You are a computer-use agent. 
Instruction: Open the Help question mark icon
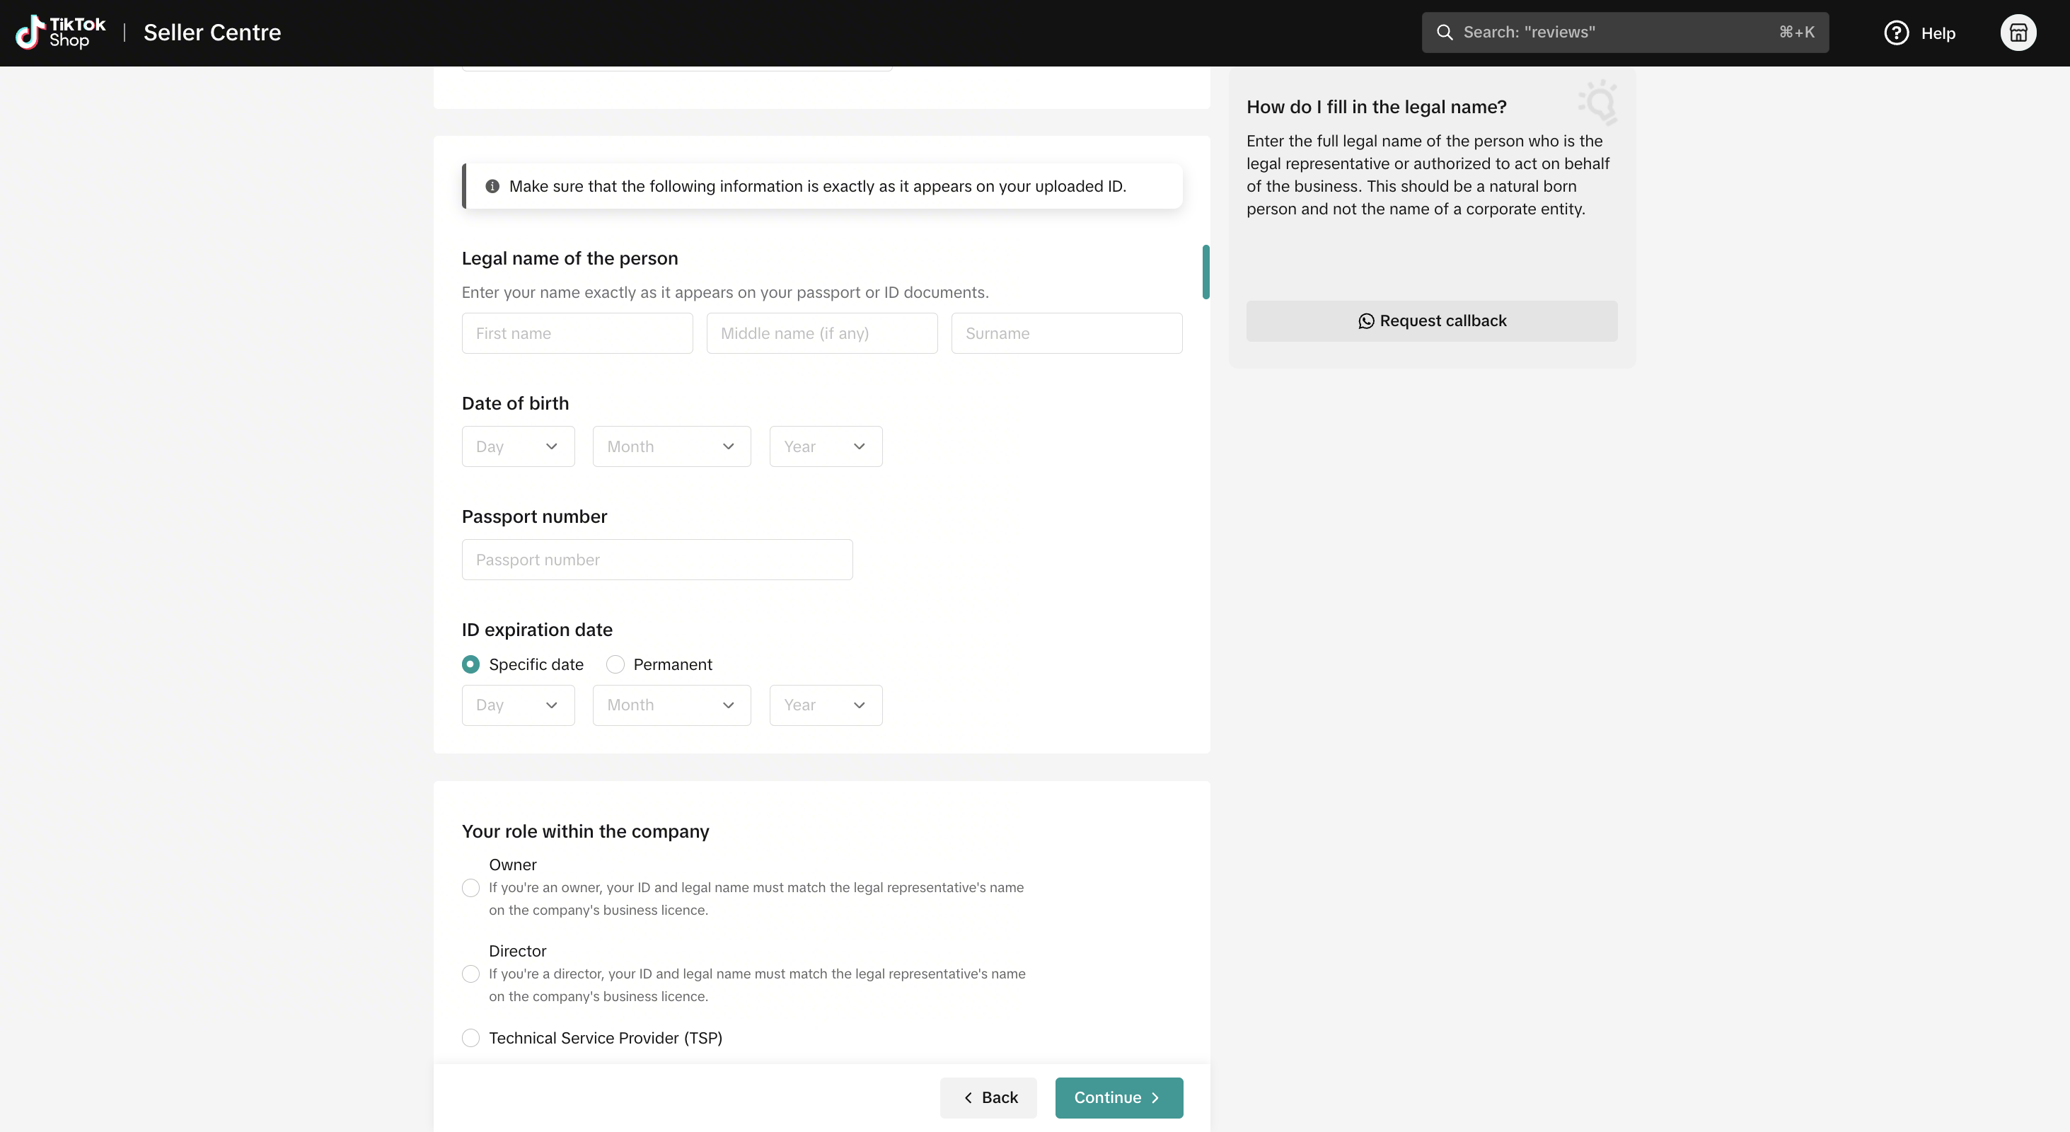point(1897,33)
